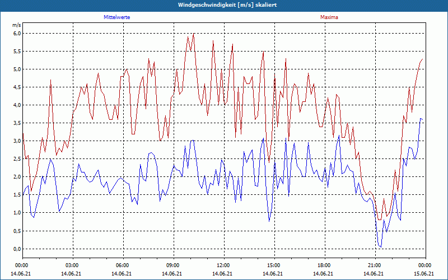The image size is (448, 280).
Task: Click the chart title Windgeschwindigkeit [m/s] skaliert
Action: (227, 5)
